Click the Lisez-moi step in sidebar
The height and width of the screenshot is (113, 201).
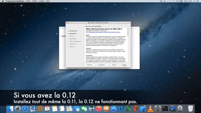(x=73, y=34)
